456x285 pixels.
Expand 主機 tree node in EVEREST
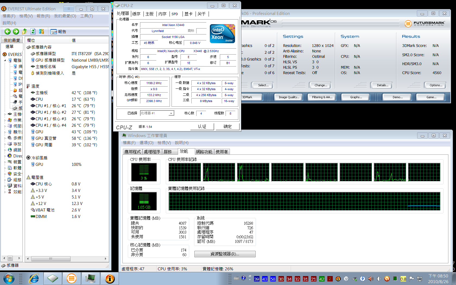(x=5, y=114)
